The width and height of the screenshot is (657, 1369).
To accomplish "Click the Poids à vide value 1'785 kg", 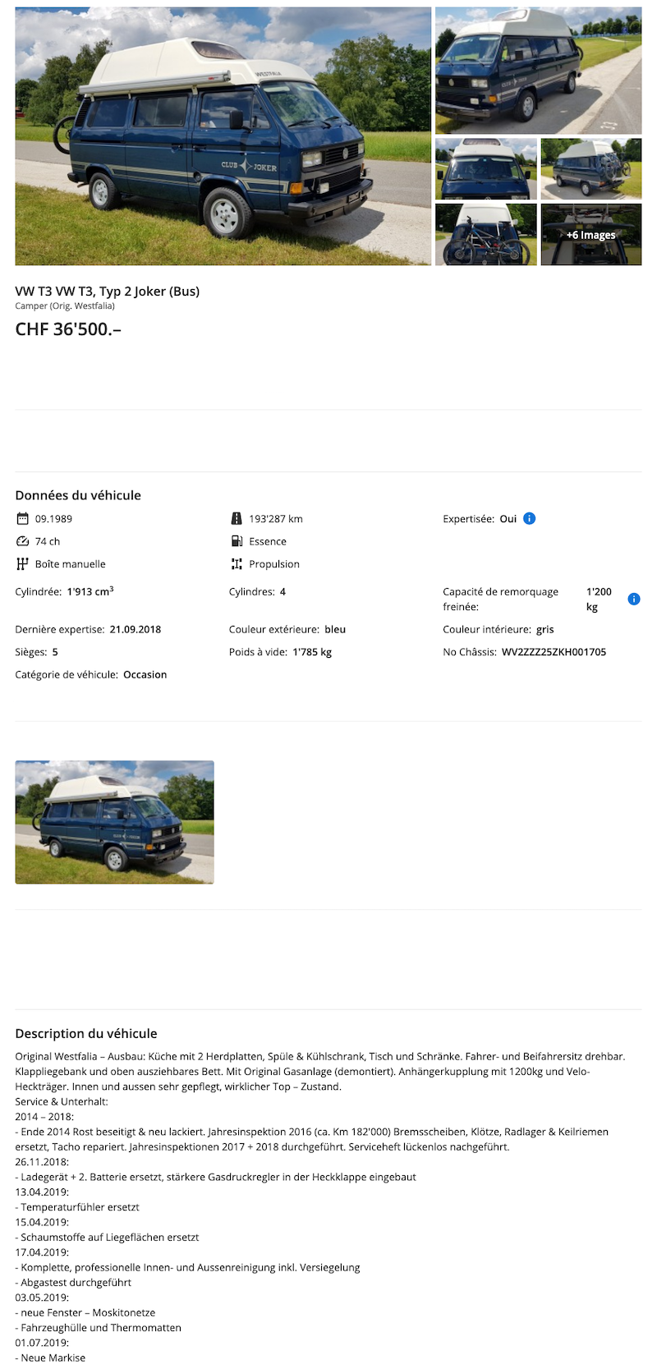I will coord(312,652).
